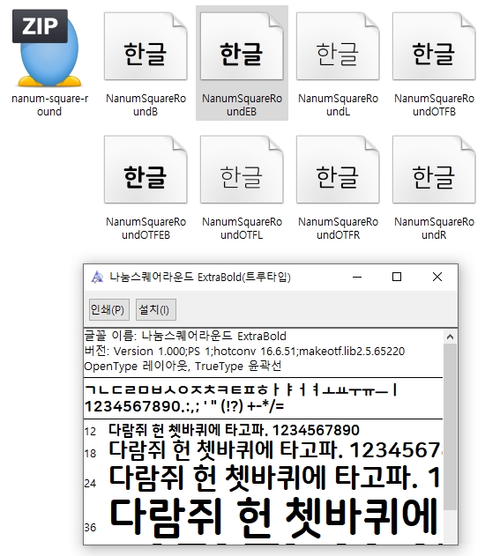Click the 18-point sample text line
The height and width of the screenshot is (556, 485).
pyautogui.click(x=275, y=450)
